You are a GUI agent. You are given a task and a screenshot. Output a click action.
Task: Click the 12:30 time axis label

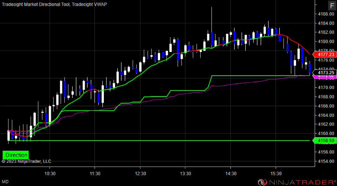tap(140, 173)
